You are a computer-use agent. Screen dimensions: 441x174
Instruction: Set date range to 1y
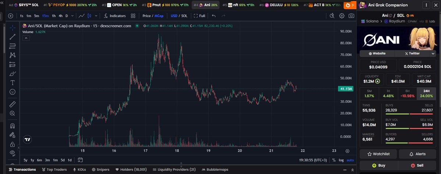32,160
